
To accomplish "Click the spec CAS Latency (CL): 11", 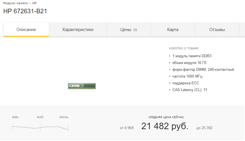I will coord(190,90).
